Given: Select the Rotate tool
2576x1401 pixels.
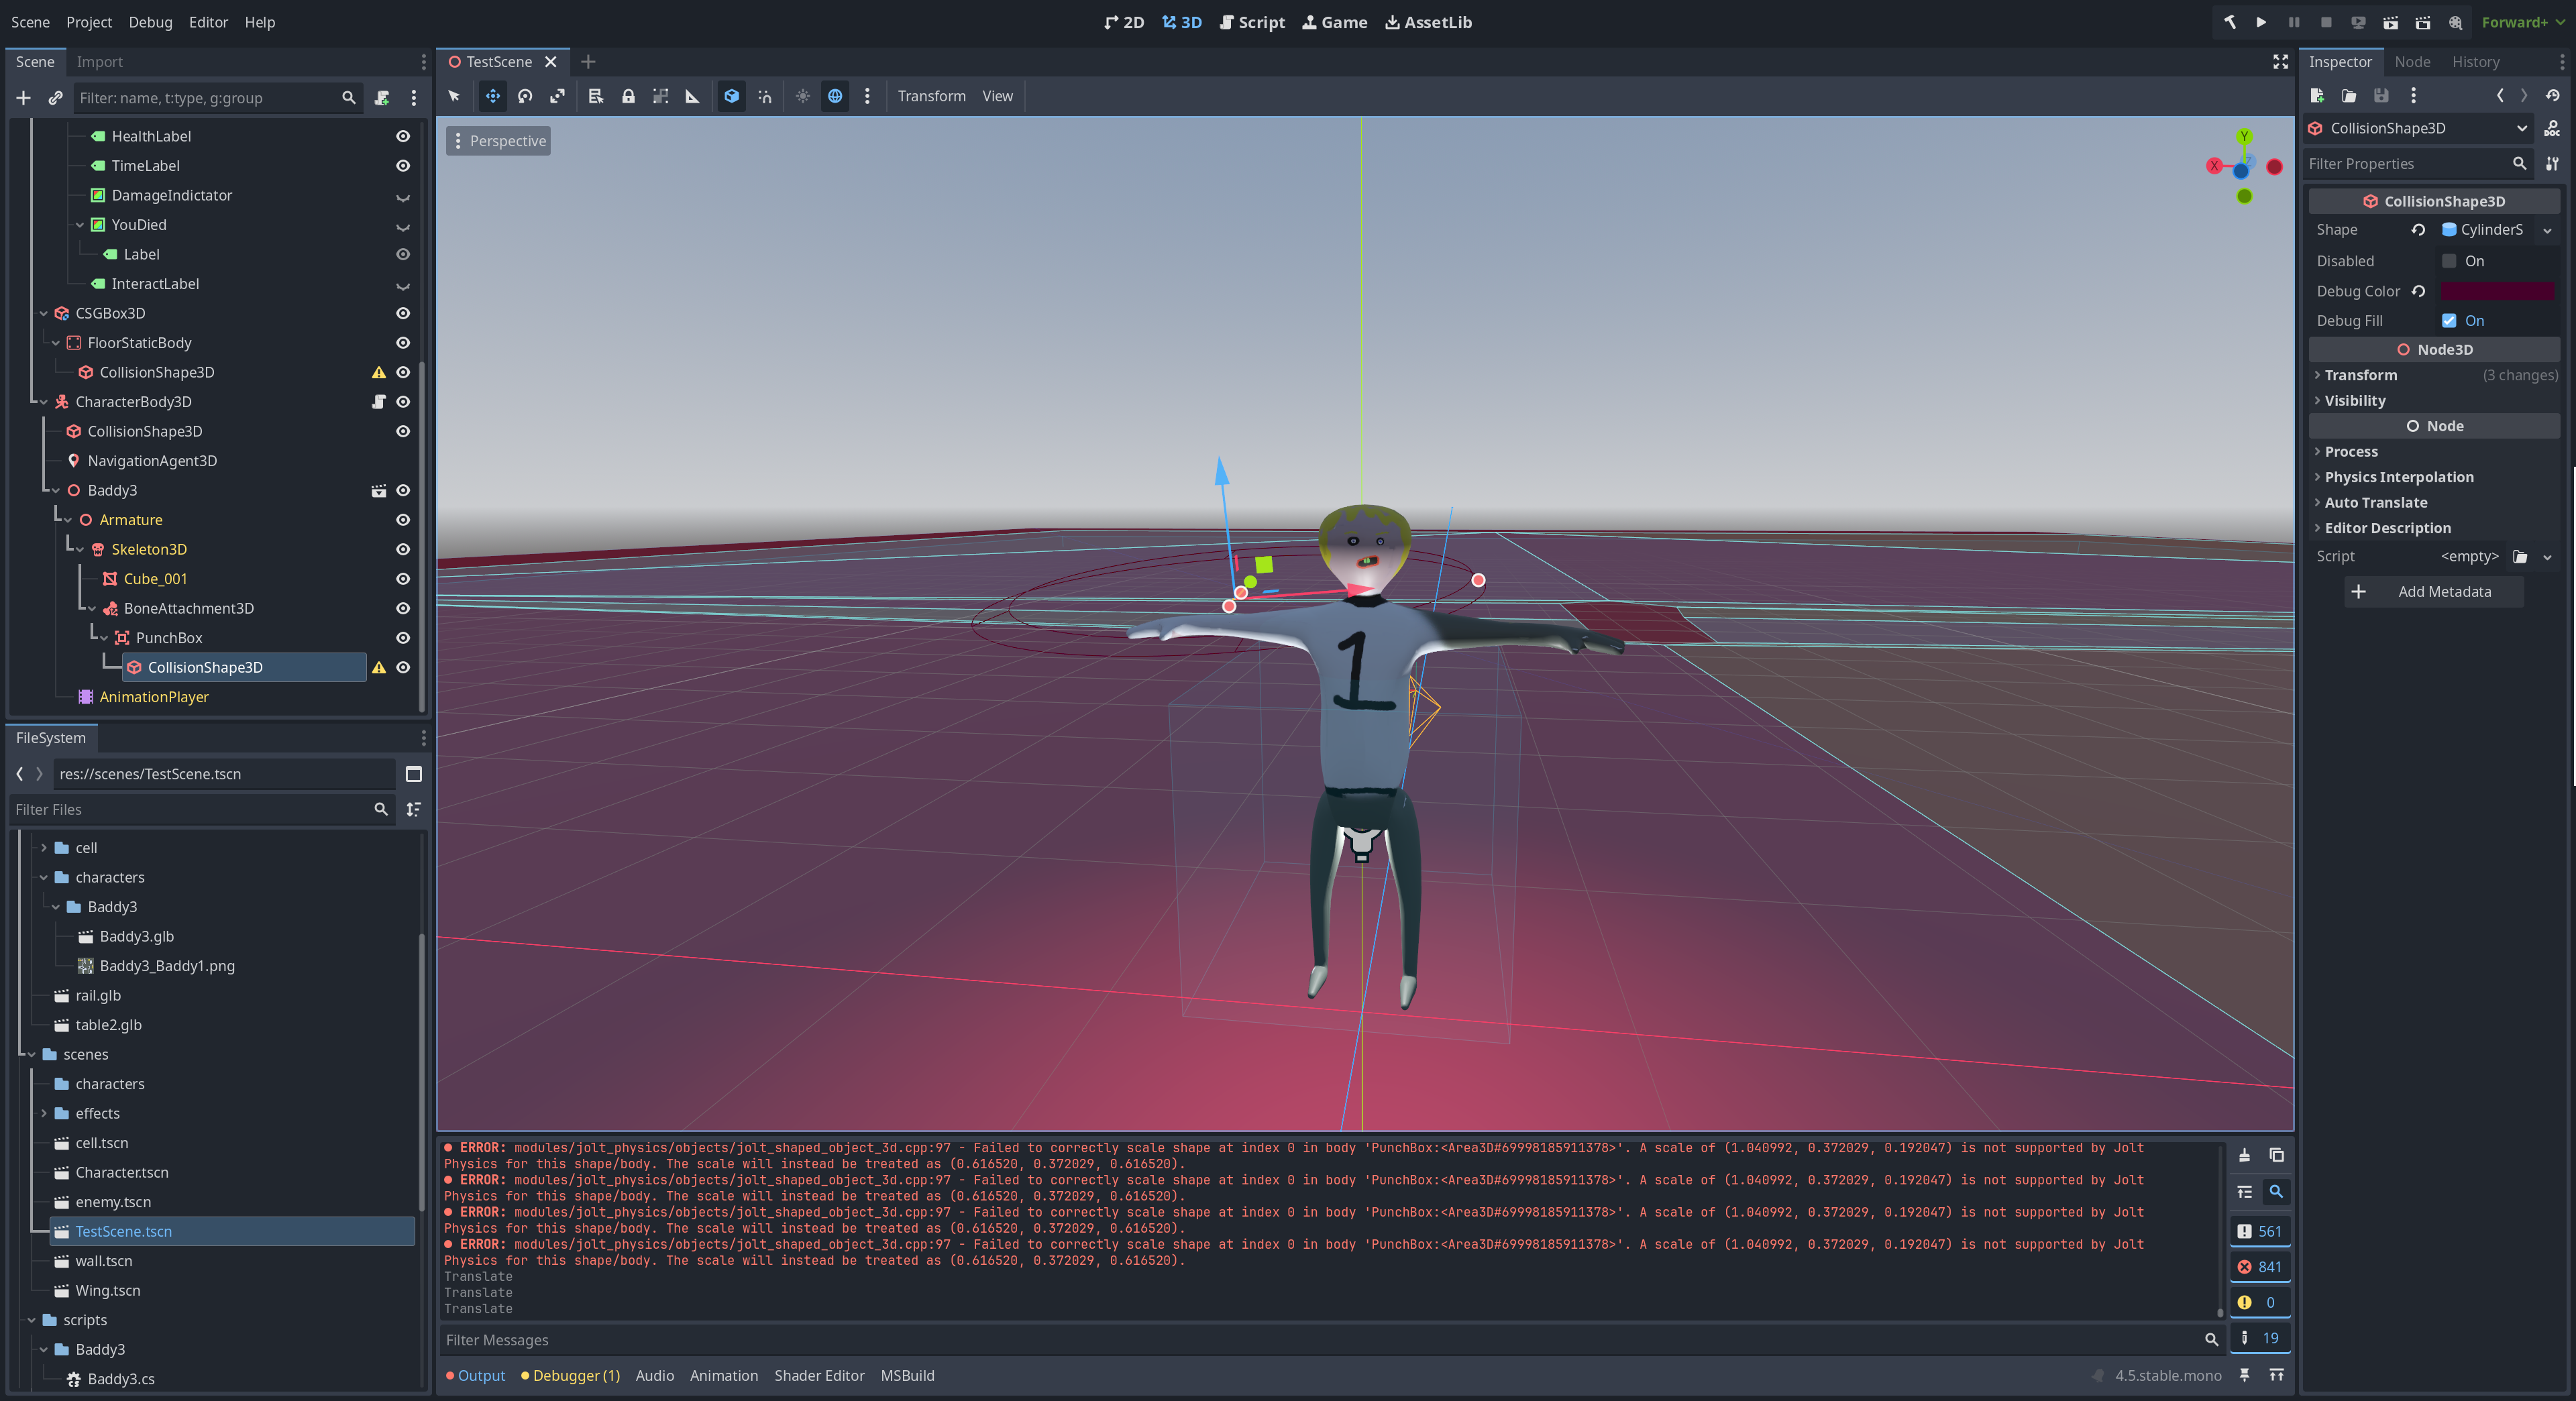Looking at the screenshot, I should point(524,96).
